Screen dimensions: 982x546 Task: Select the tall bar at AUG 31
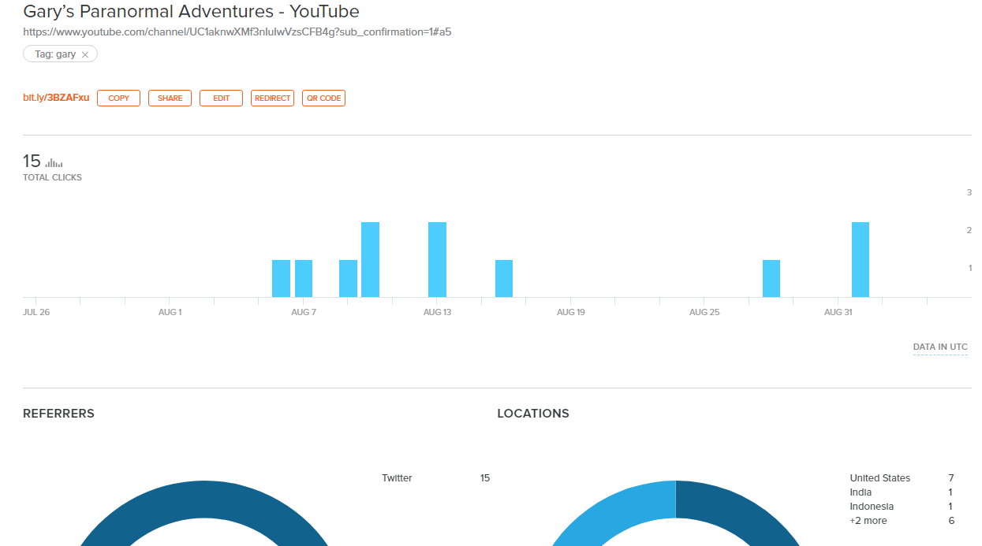tap(861, 260)
